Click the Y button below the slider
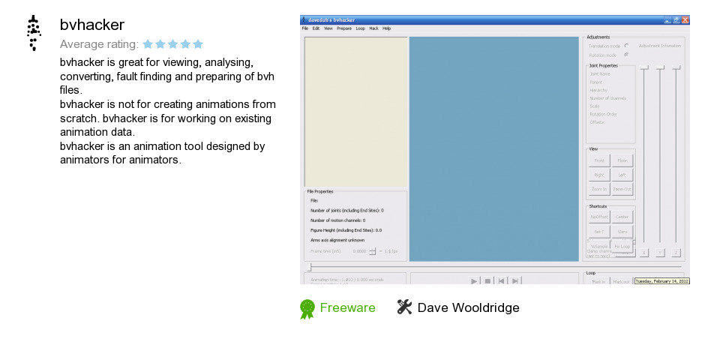 [x=660, y=253]
